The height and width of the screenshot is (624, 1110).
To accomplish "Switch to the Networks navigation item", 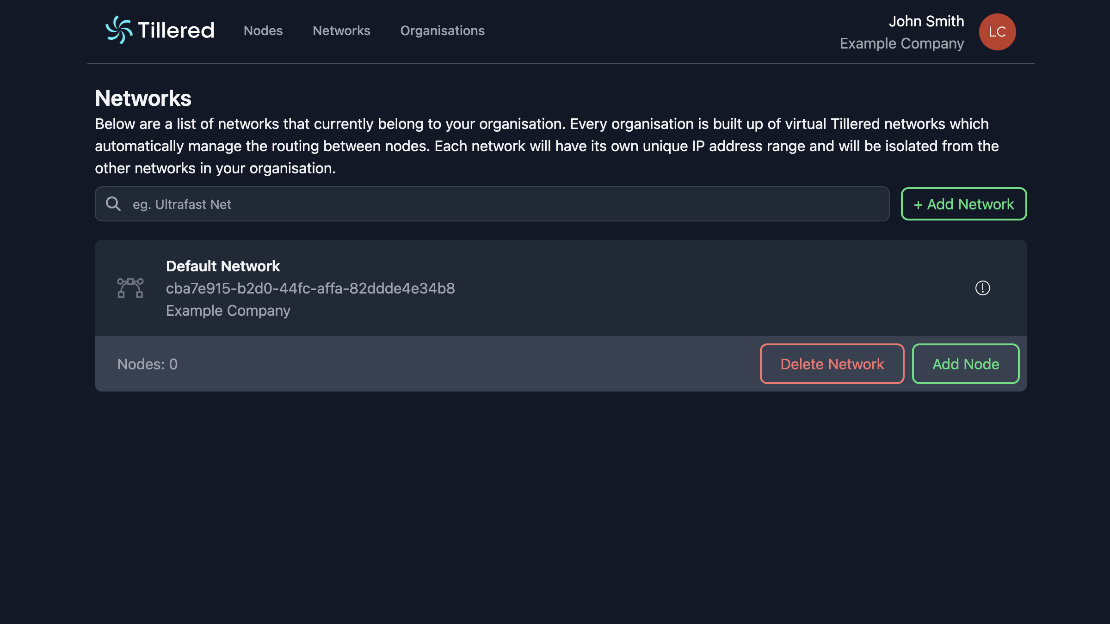I will (341, 31).
